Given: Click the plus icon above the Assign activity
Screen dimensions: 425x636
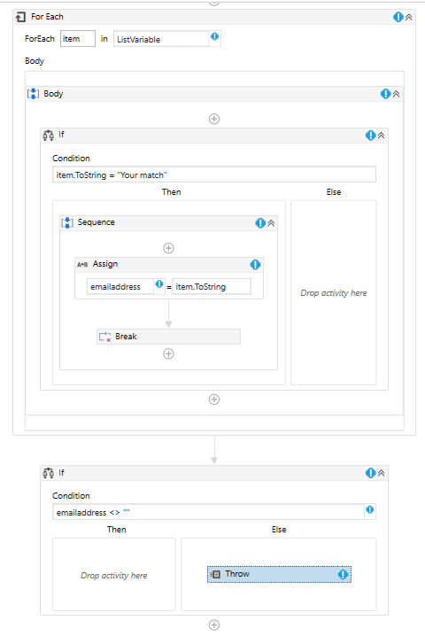Looking at the screenshot, I should click(x=169, y=248).
